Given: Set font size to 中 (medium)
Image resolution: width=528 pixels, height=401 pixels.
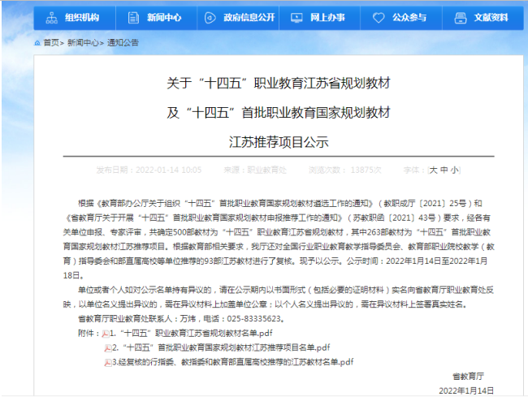Looking at the screenshot, I should (444, 170).
